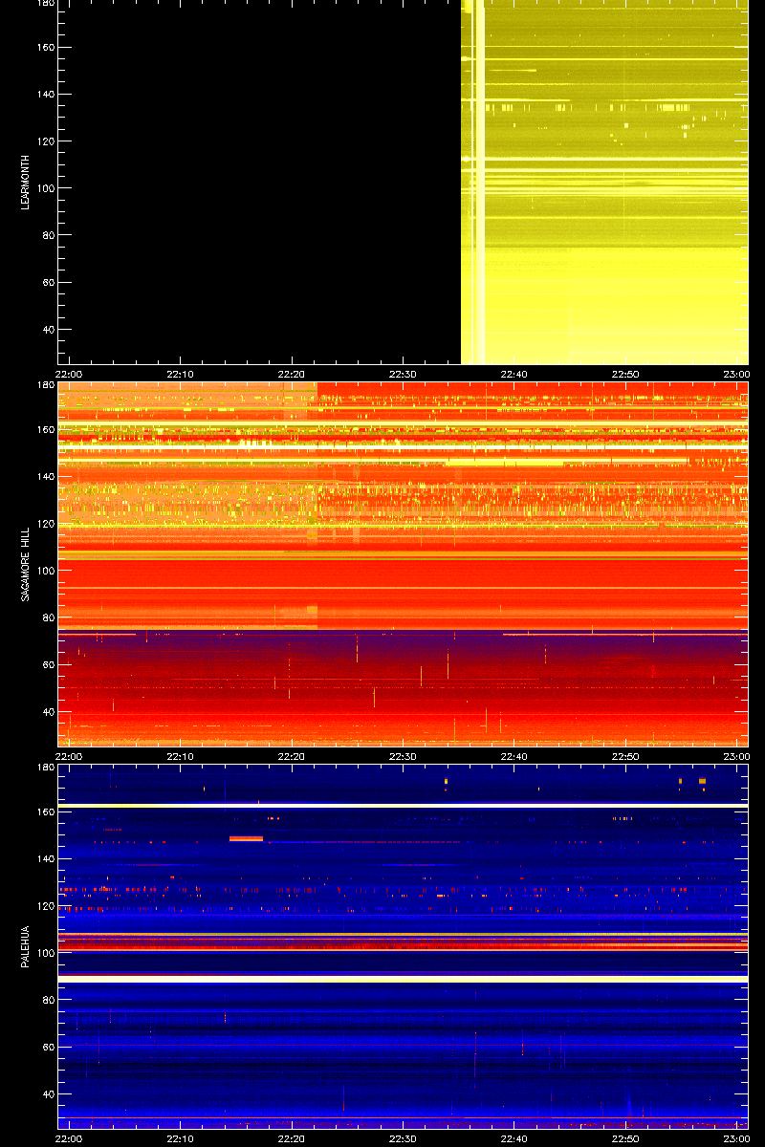Click the SAGAMORE HILL station axis label
This screenshot has width=765, height=1147.
click(25, 564)
